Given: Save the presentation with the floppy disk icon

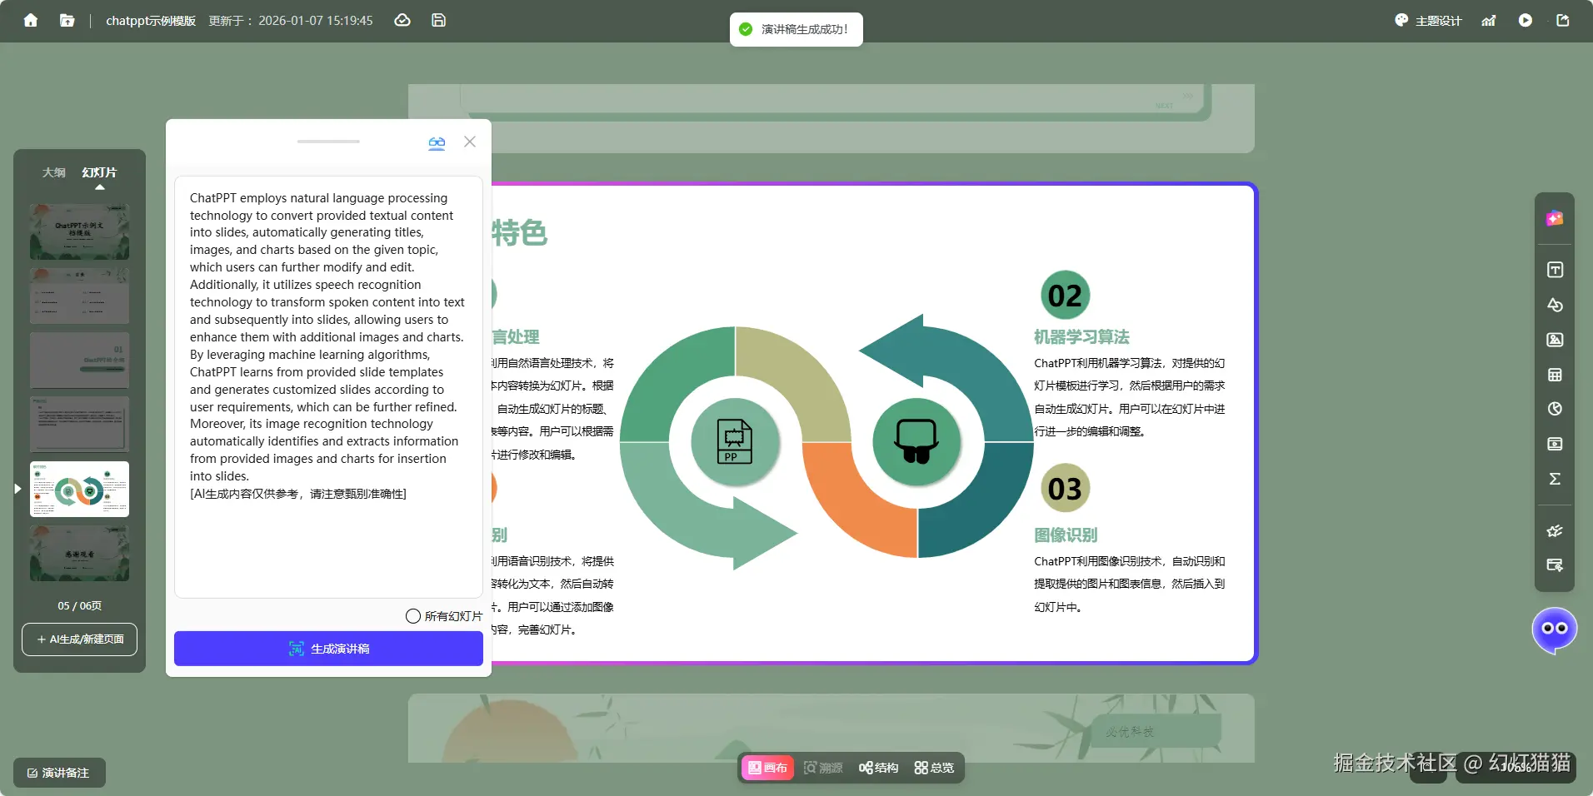Looking at the screenshot, I should (439, 20).
